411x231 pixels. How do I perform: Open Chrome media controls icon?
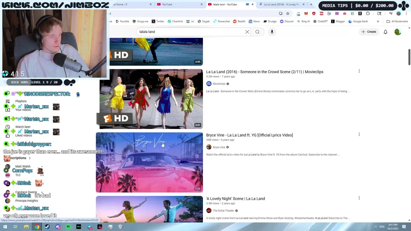click(391, 13)
